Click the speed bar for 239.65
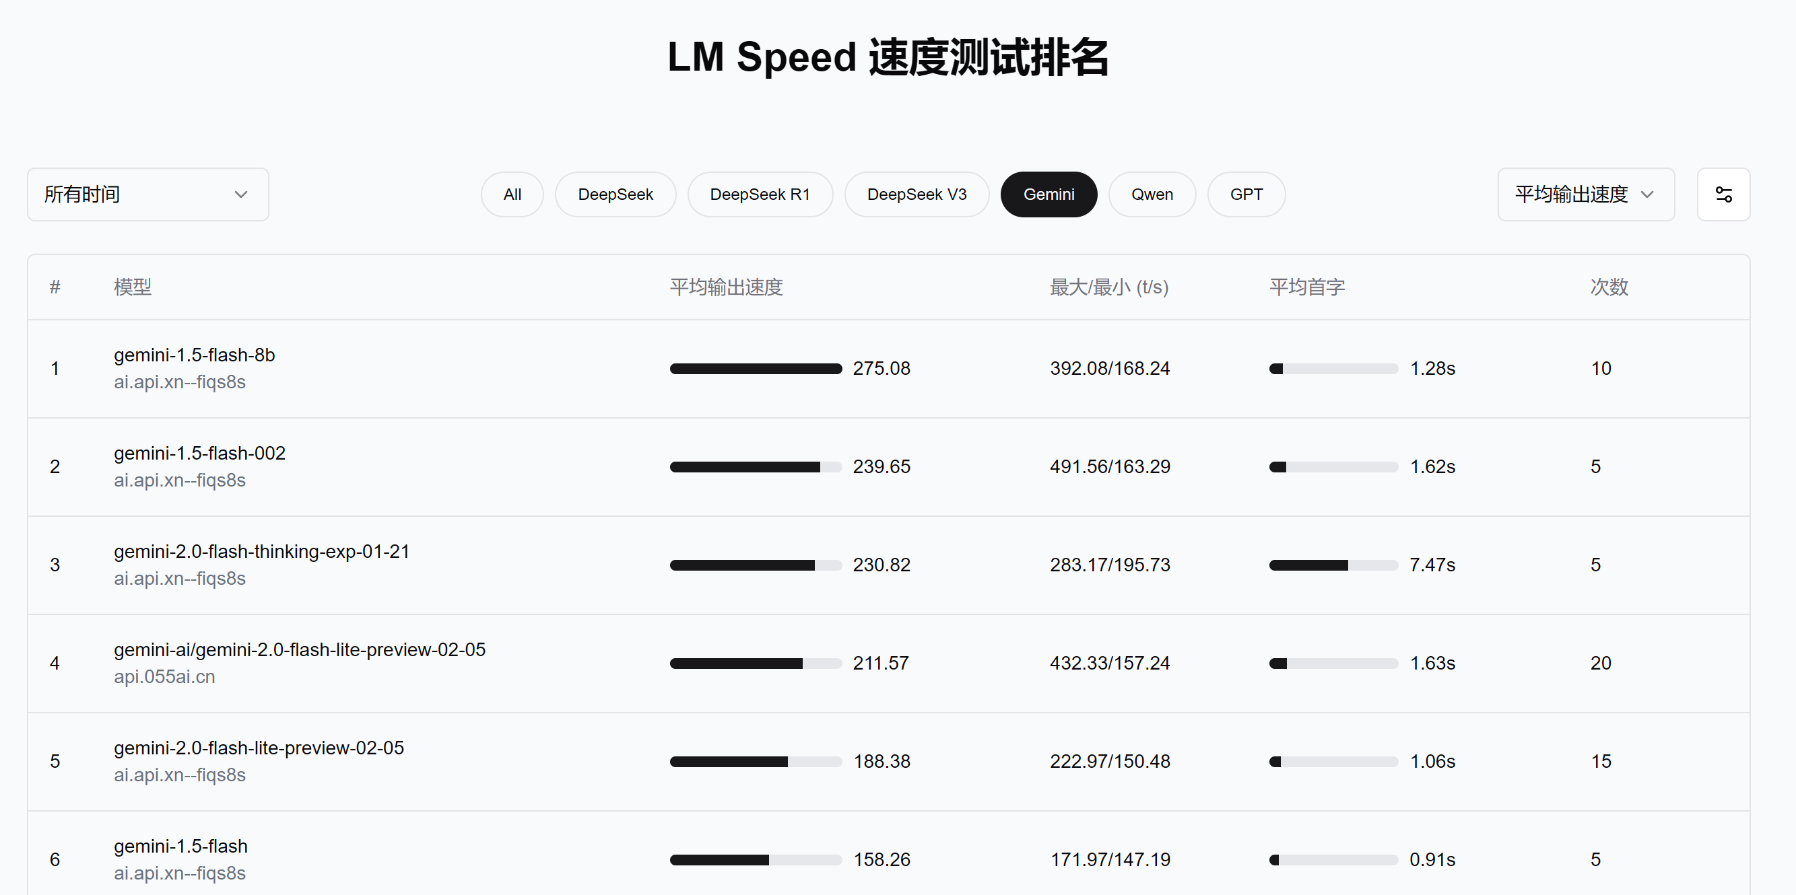Image resolution: width=1796 pixels, height=895 pixels. (x=756, y=466)
